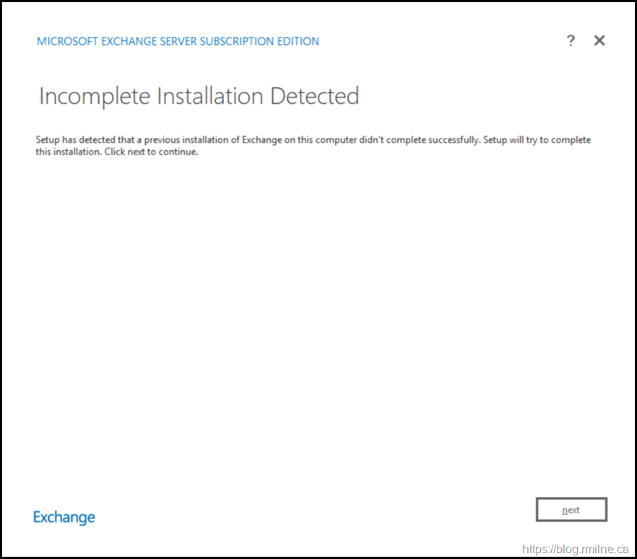This screenshot has width=637, height=559.
Task: Open setup help via question mark icon
Action: coord(571,41)
